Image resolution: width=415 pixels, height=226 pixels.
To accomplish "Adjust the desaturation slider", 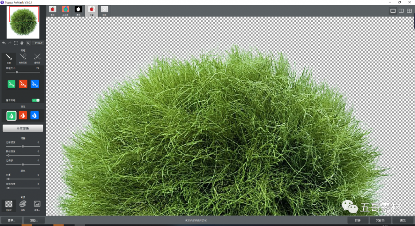I will click(23, 188).
